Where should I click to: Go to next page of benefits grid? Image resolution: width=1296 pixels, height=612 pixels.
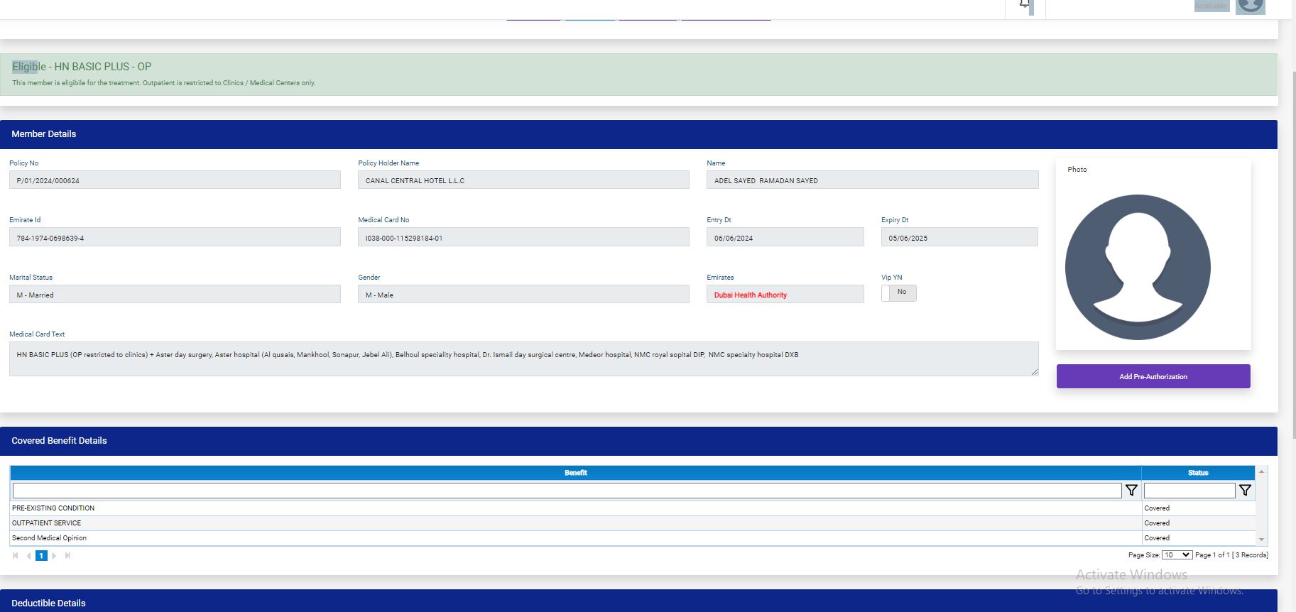click(x=54, y=556)
